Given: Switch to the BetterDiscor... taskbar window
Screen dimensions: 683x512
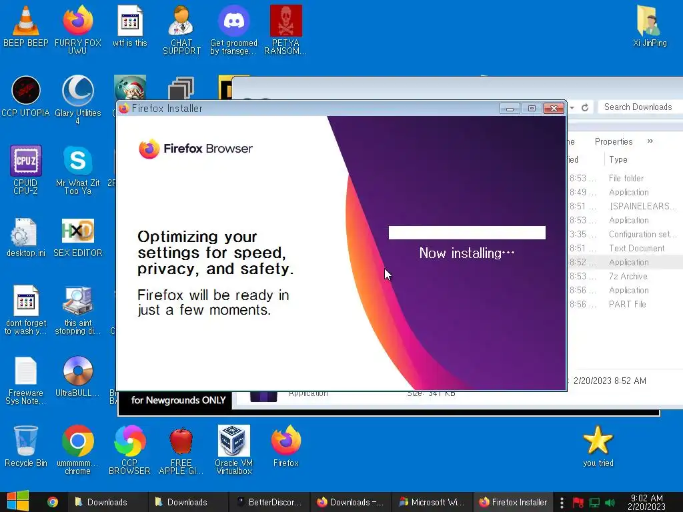Looking at the screenshot, I should pyautogui.click(x=269, y=502).
